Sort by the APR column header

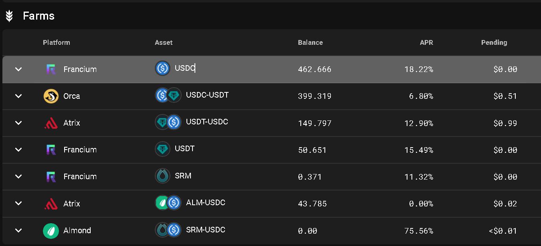[x=426, y=42]
